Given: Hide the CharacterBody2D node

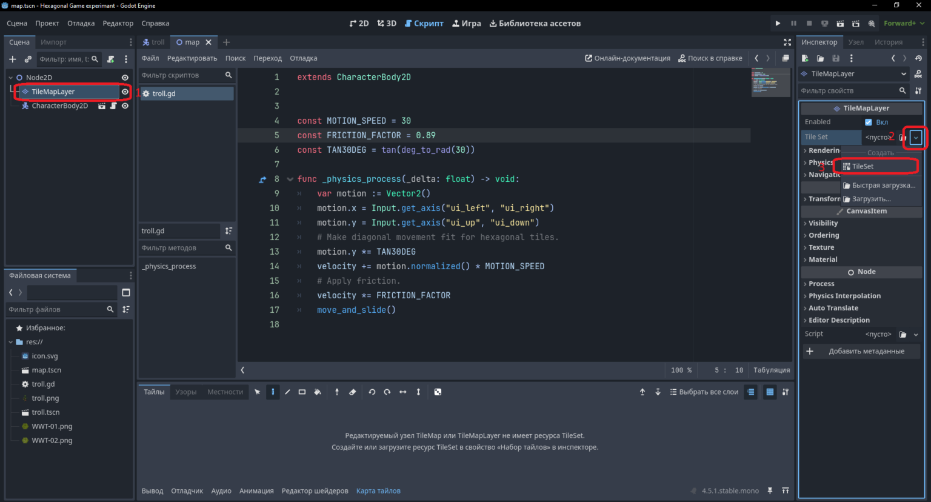Looking at the screenshot, I should [125, 106].
